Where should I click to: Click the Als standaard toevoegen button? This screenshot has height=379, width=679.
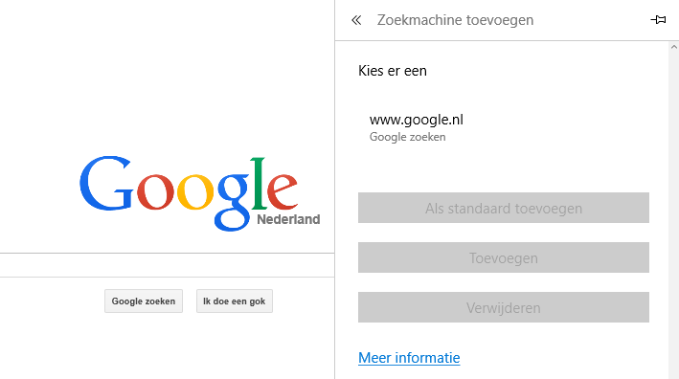[x=503, y=208]
